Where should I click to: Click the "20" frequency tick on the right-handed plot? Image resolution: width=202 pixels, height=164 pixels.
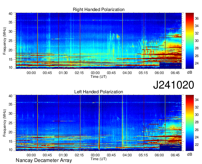(10, 50)
